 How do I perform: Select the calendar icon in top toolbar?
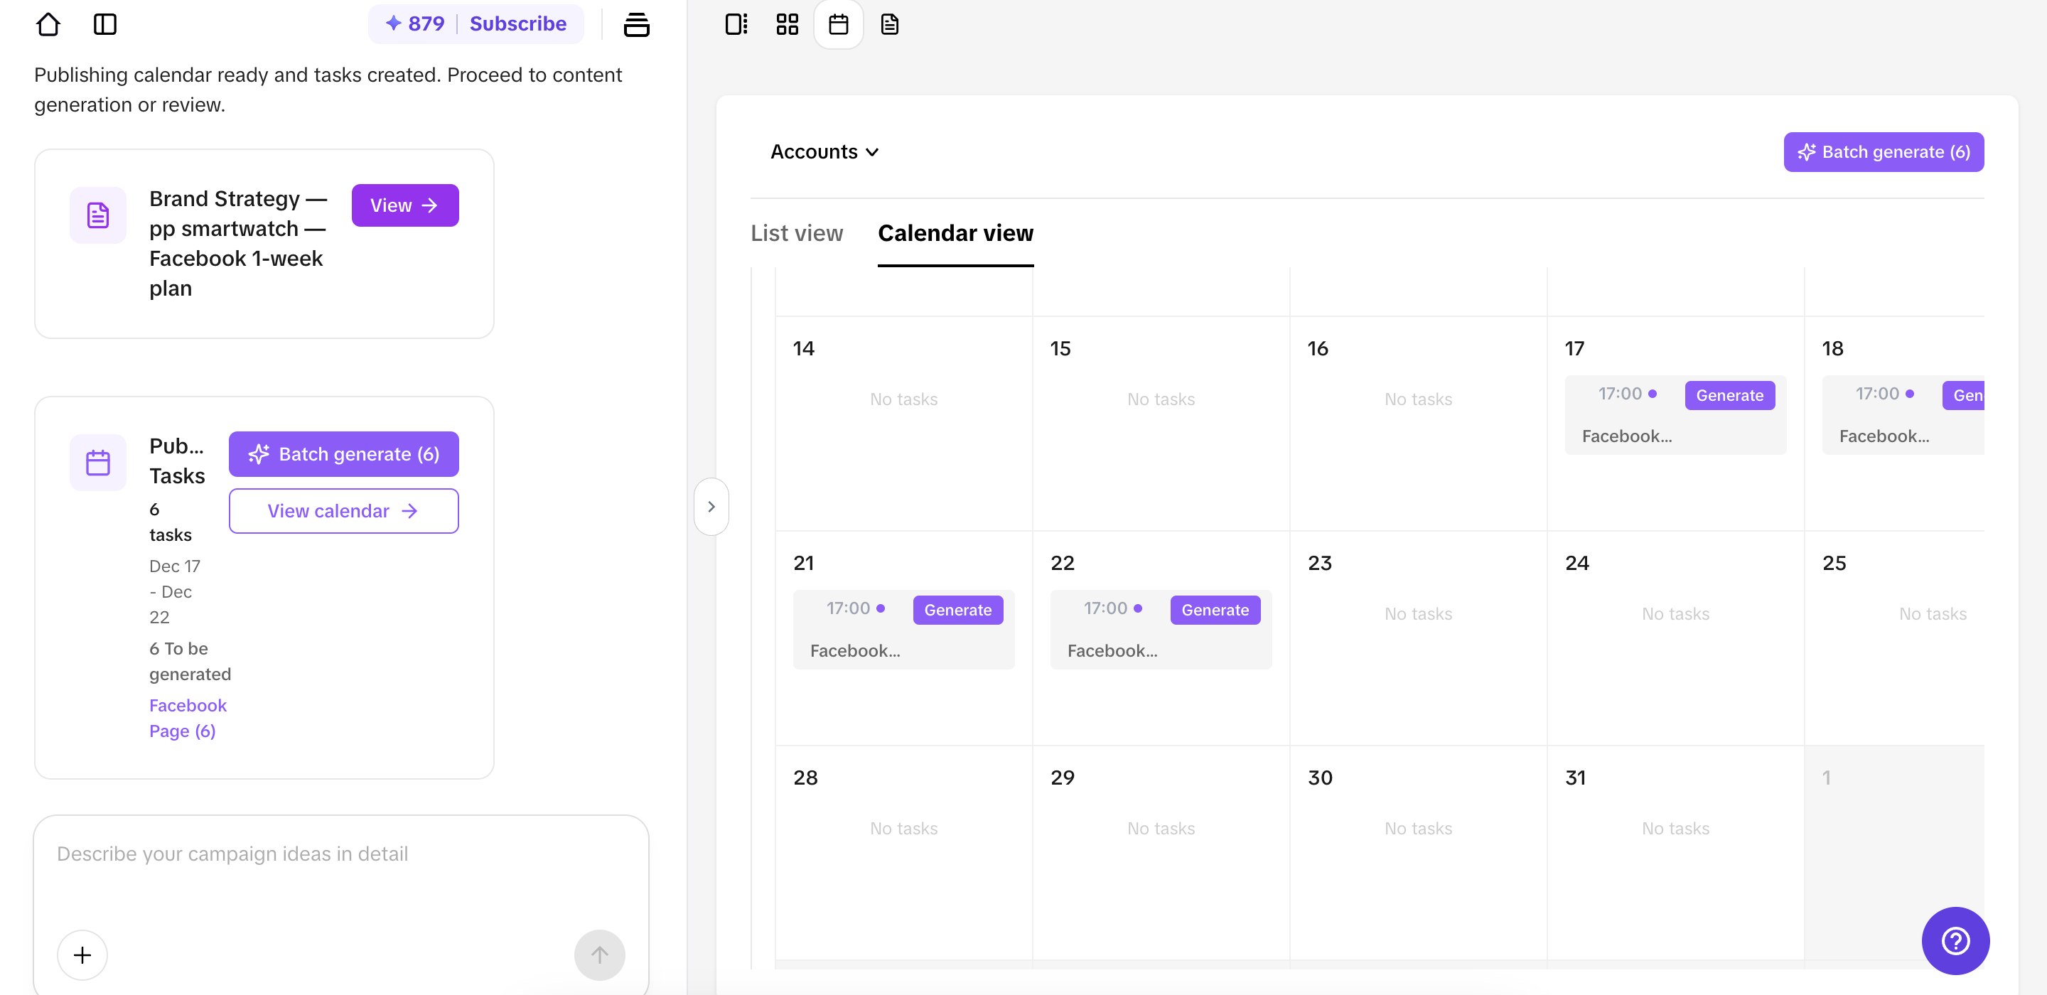[x=837, y=25]
